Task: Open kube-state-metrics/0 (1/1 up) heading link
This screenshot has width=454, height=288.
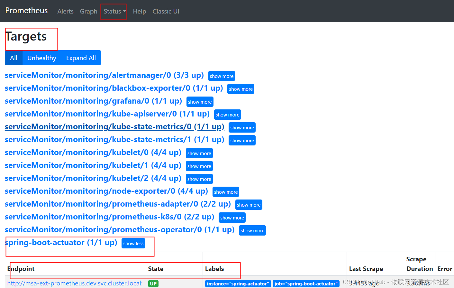Action: point(114,127)
